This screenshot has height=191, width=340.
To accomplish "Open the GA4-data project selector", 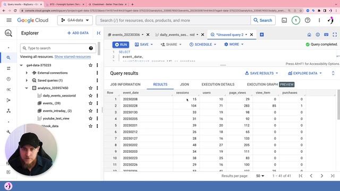I will (75, 20).
